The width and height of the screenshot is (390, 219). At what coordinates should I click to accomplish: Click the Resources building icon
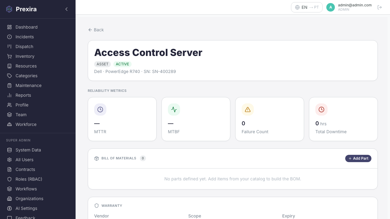(9, 66)
